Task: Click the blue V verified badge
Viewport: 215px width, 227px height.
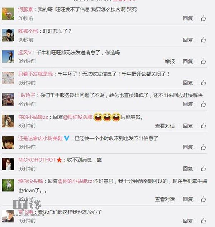Action: [67, 138]
